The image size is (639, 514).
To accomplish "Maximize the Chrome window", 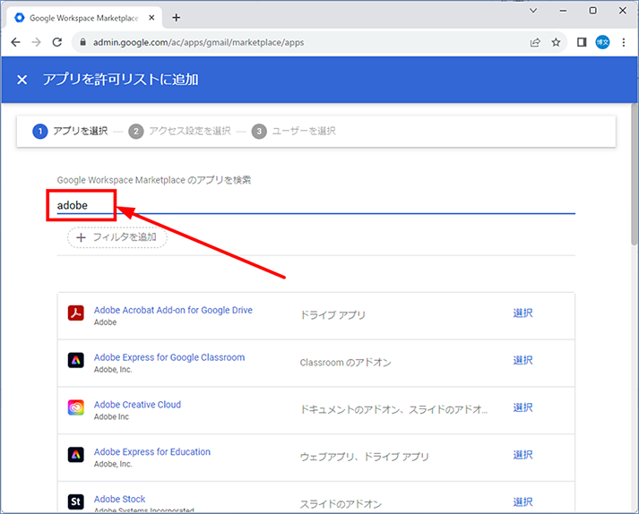I will pos(593,11).
